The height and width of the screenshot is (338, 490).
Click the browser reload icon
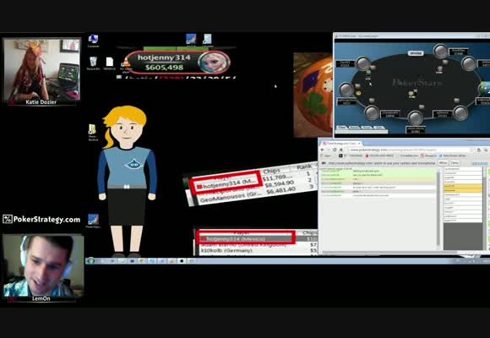click(x=335, y=150)
